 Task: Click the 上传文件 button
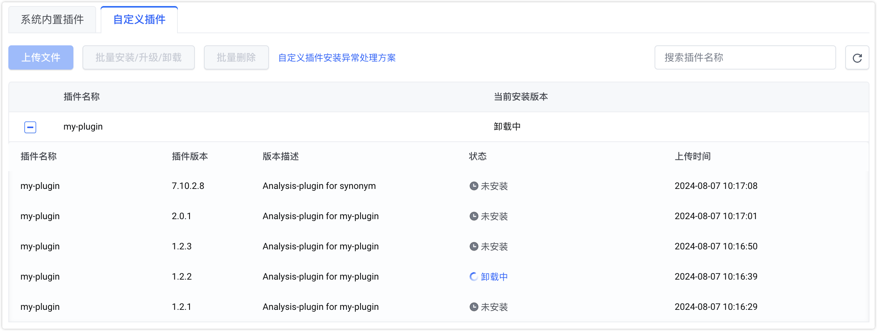click(41, 57)
